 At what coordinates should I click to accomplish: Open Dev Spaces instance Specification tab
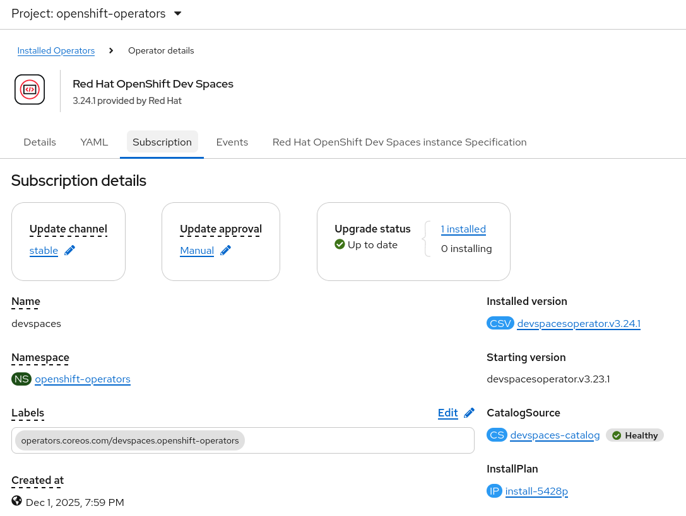(399, 142)
